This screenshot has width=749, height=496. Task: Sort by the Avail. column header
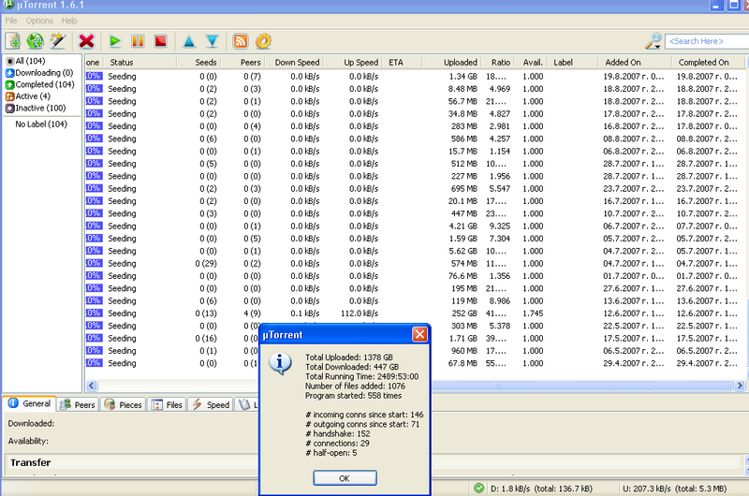tap(532, 63)
